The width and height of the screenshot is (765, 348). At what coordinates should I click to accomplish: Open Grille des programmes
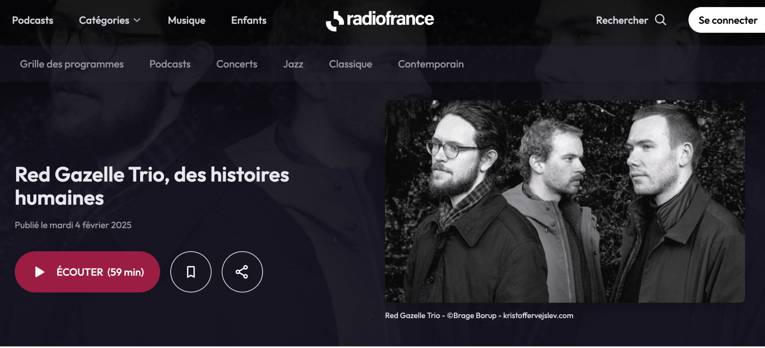(72, 64)
